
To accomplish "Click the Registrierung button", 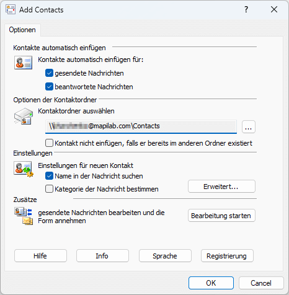I will point(227,256).
